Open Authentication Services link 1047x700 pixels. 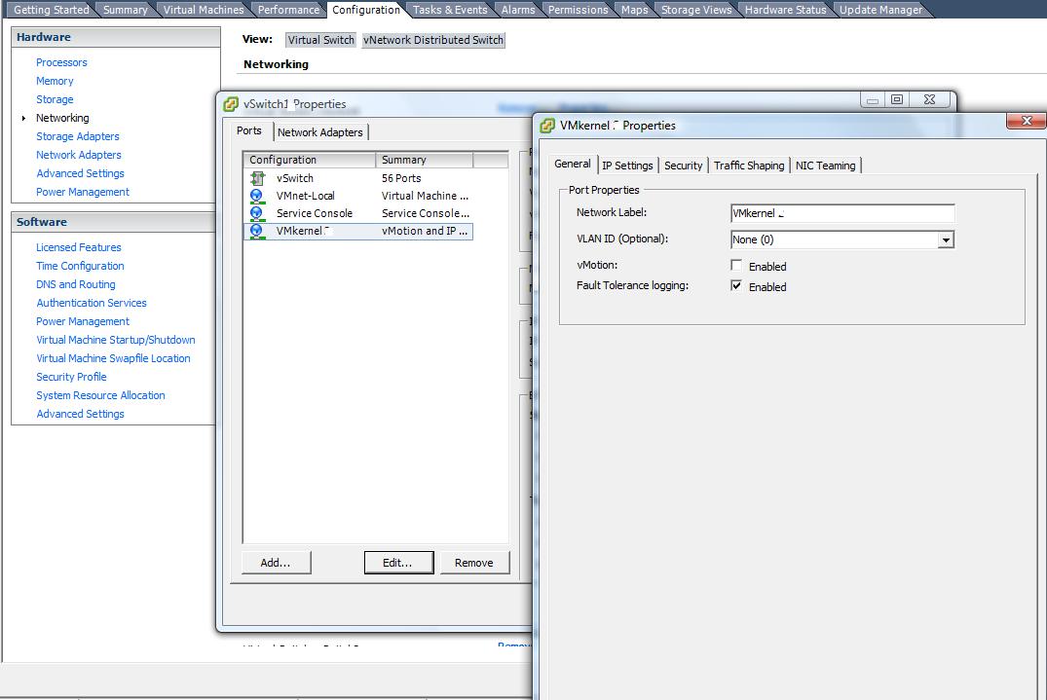pos(92,303)
